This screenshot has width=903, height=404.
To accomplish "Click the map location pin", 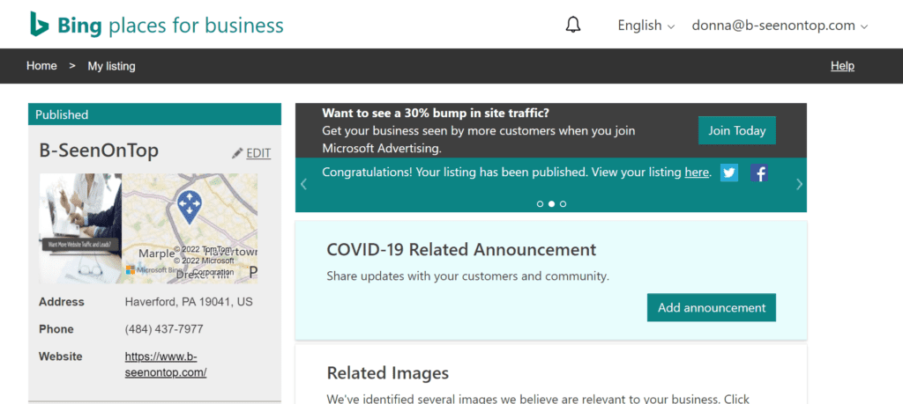I will coord(189,208).
